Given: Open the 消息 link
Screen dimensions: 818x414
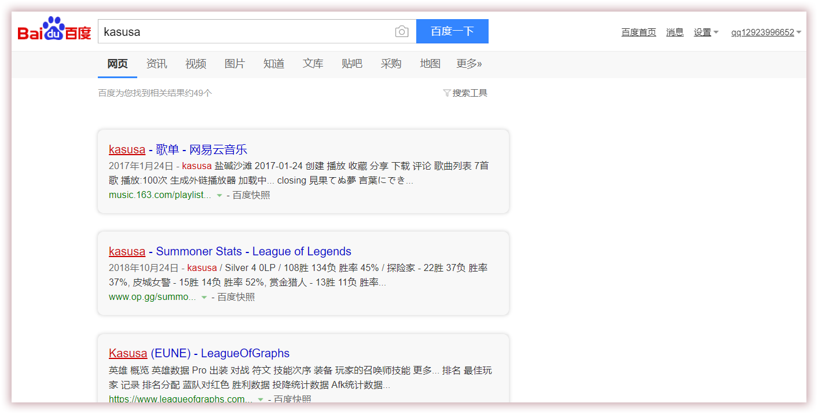Looking at the screenshot, I should (x=674, y=32).
